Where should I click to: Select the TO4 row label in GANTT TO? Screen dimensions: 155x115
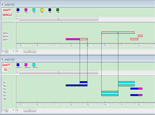click(x=4, y=92)
